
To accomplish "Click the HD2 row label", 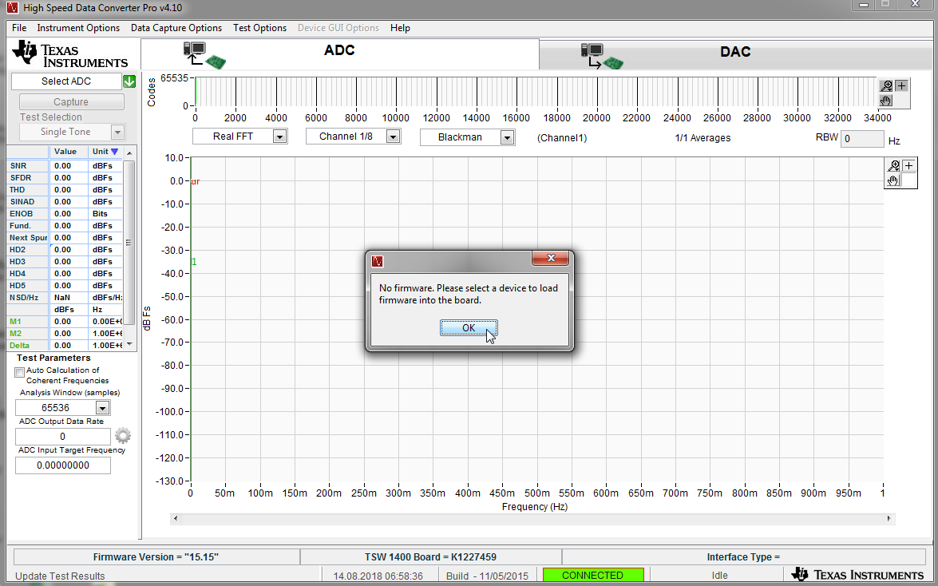I will tap(18, 250).
